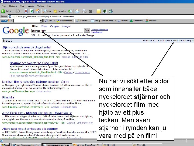Open the Visa menu
194x146 pixels.
click(x=22, y=6)
